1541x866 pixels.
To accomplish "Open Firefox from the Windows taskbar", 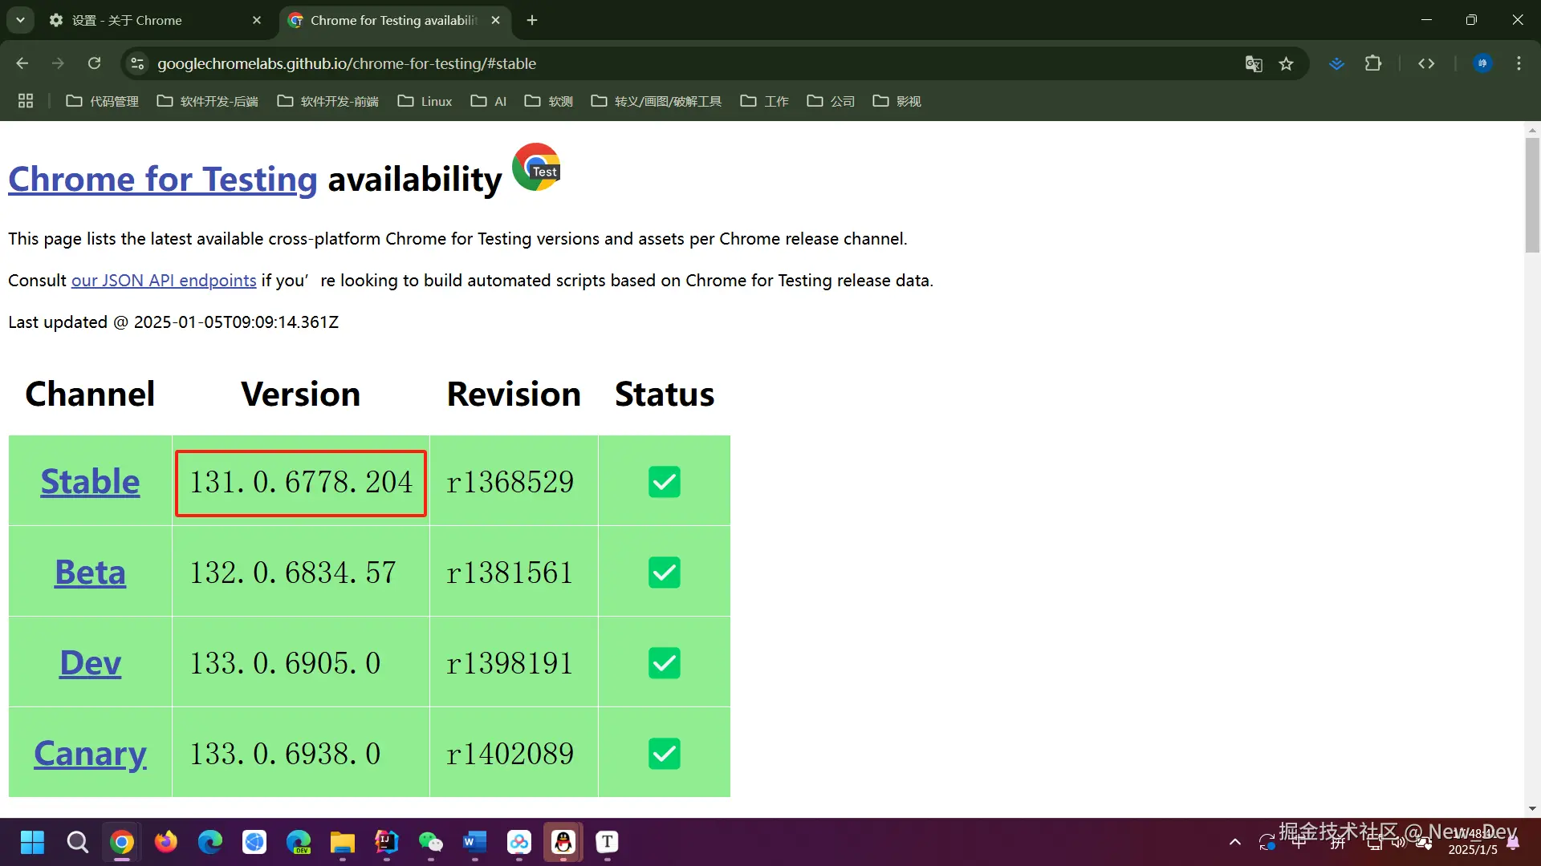I will 166,842.
